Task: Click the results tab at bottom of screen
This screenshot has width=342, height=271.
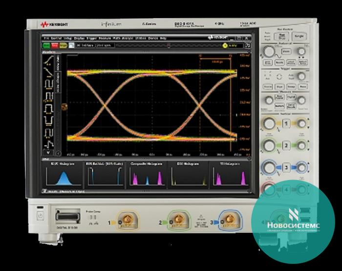Action: click(x=64, y=191)
